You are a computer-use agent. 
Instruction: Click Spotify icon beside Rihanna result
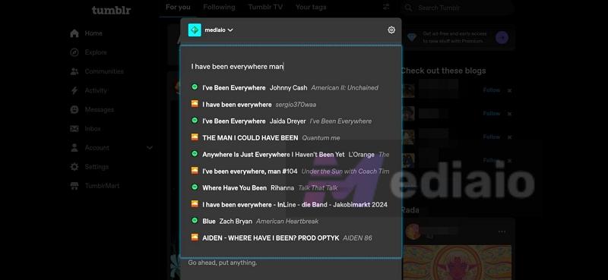click(195, 187)
